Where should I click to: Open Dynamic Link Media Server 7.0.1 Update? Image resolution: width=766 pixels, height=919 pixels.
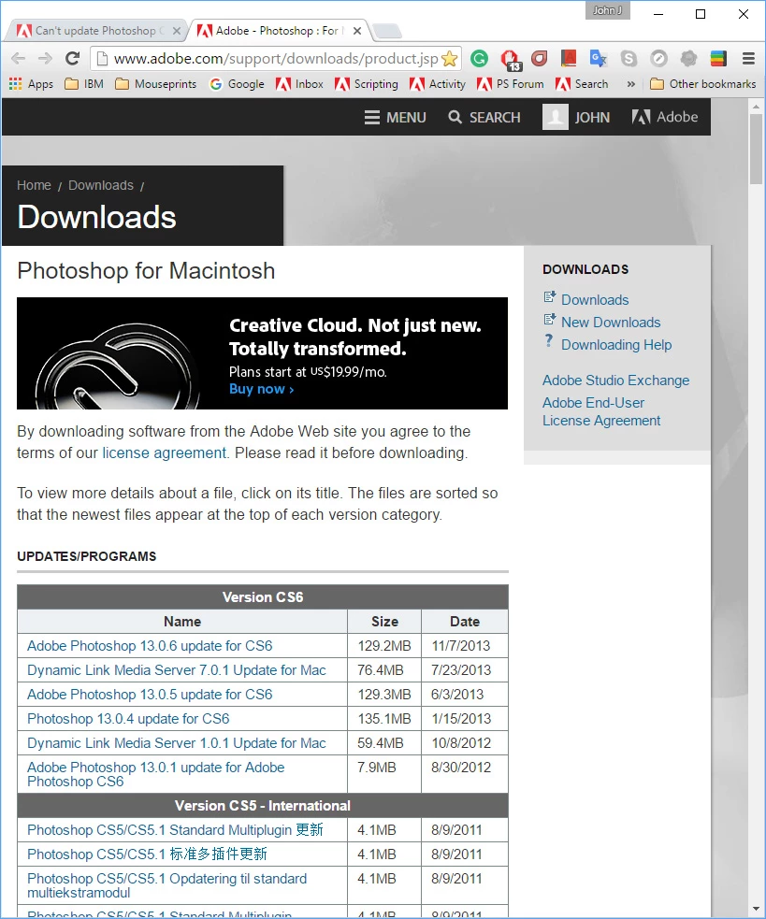(177, 670)
